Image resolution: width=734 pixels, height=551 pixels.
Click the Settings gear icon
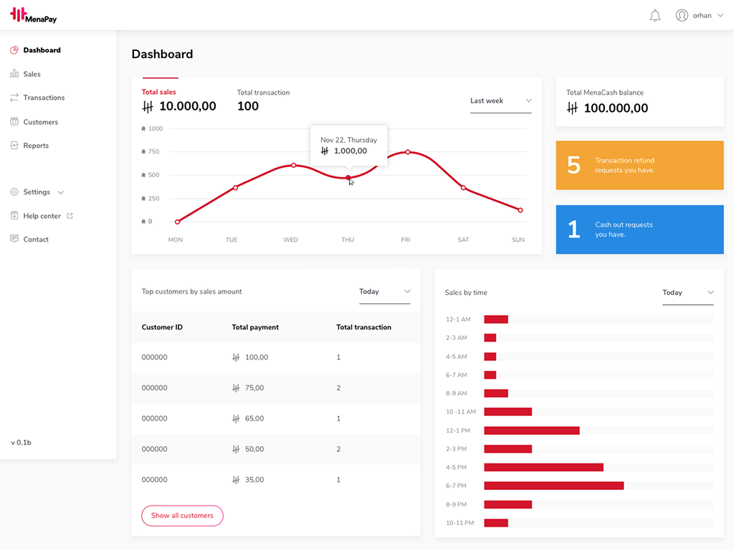(14, 192)
